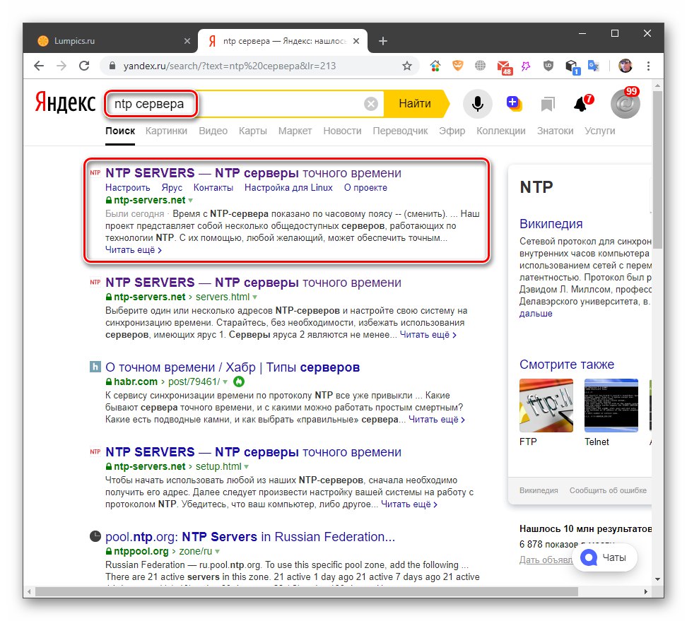Open Yandex mail avatar with 99 badge
Image resolution: width=687 pixels, height=621 pixels.
(x=626, y=103)
